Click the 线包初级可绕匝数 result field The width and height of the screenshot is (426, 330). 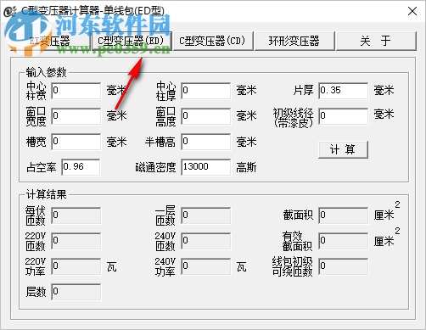tap(344, 266)
